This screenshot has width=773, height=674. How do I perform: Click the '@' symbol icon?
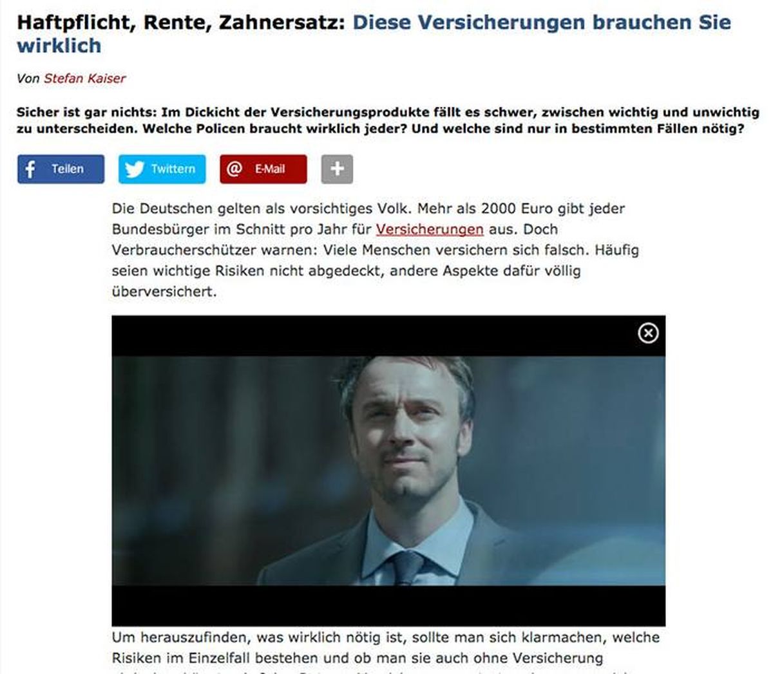click(x=234, y=169)
